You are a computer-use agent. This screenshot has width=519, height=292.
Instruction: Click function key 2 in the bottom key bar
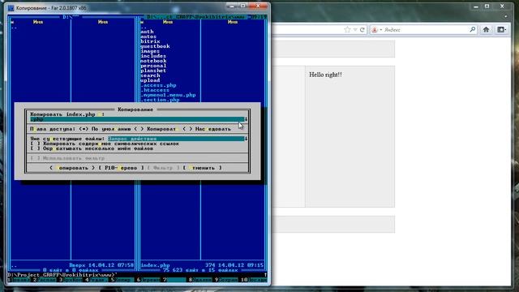[x=45, y=280]
